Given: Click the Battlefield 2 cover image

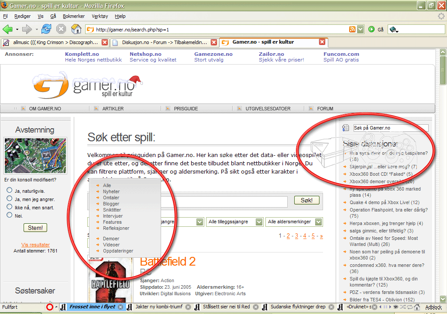Looking at the screenshot, I should coord(110,279).
